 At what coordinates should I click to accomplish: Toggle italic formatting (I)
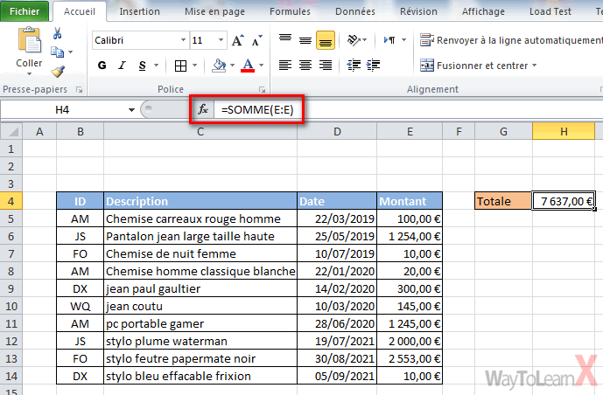[122, 66]
